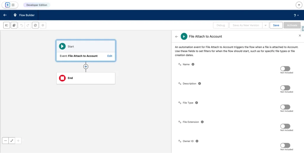Zoom out the canvas with minus button

pyautogui.click(x=5, y=141)
